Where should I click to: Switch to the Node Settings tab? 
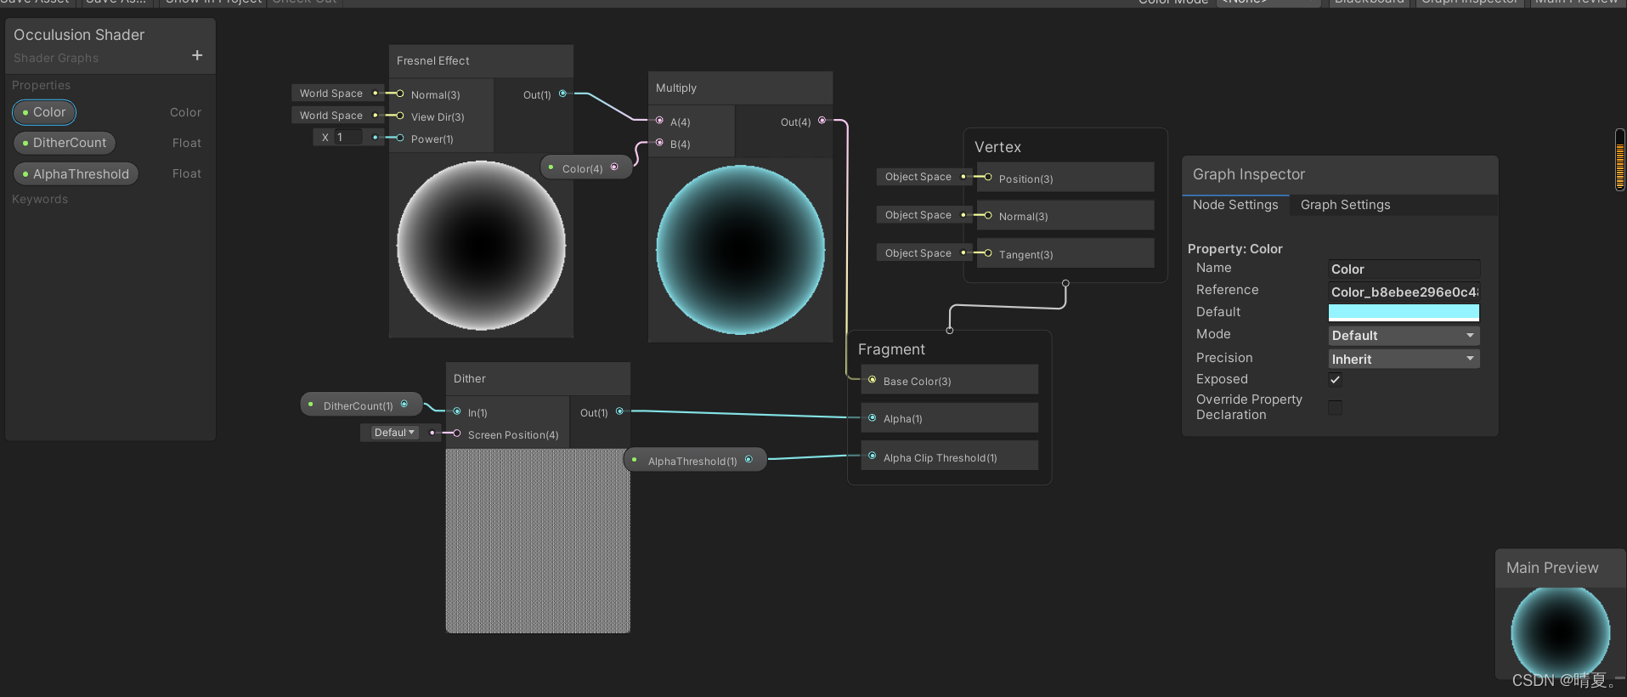(1235, 205)
